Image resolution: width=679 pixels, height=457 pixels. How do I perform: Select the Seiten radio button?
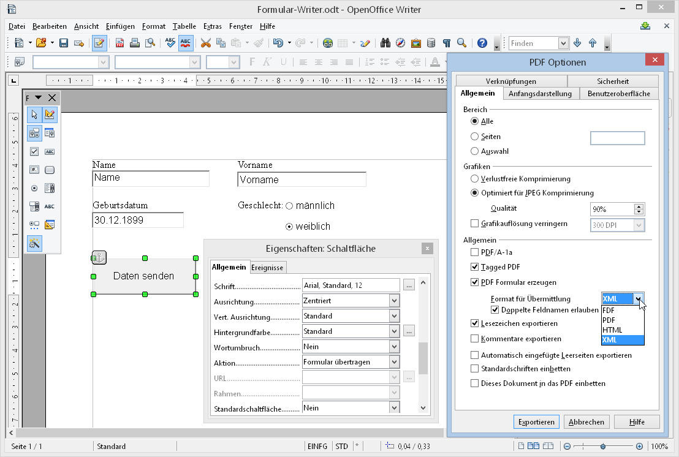click(474, 137)
